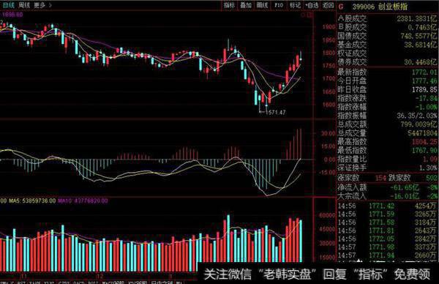Select the 指数涨跌 row
This screenshot has width=439, height=284.
point(388,98)
